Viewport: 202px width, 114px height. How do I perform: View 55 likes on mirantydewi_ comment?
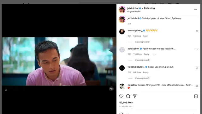137,36
